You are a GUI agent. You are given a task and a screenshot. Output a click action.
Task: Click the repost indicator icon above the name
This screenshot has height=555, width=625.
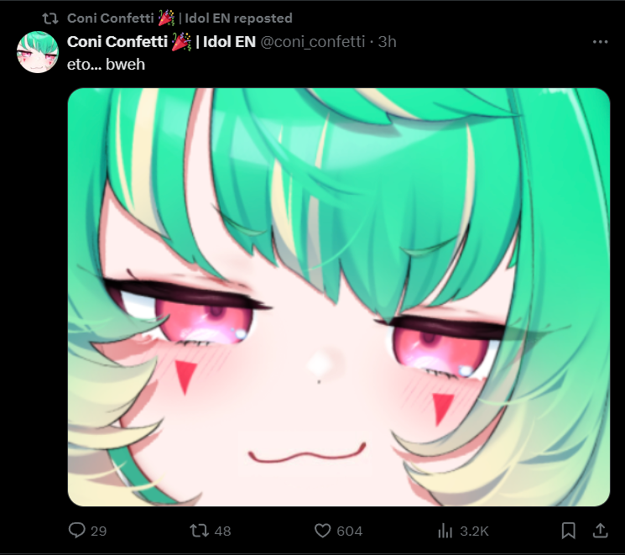pos(50,18)
